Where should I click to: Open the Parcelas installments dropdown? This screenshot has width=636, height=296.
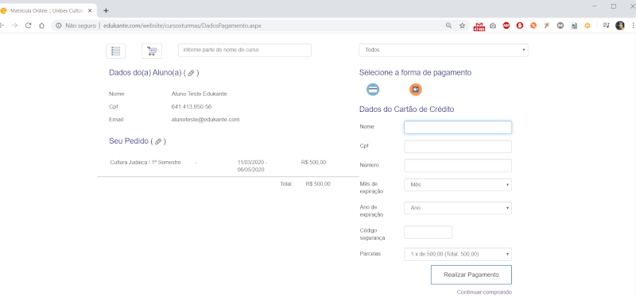pyautogui.click(x=458, y=254)
